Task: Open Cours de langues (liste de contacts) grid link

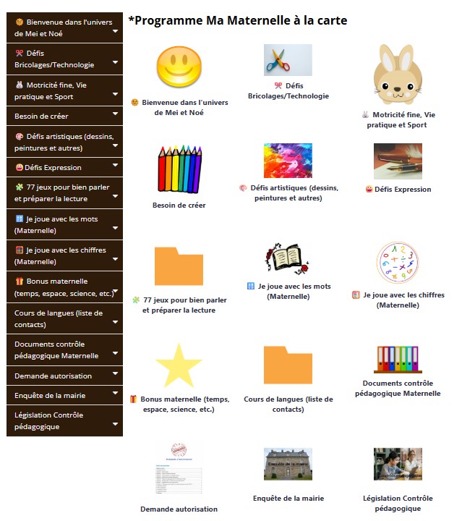Action: point(288,404)
